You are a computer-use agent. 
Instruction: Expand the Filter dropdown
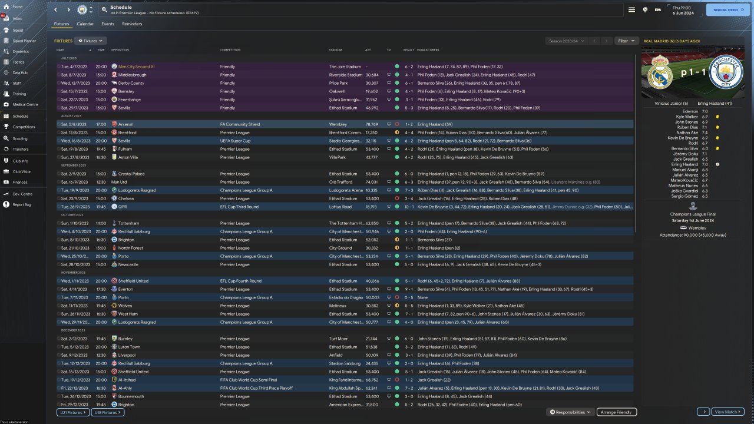pyautogui.click(x=626, y=41)
